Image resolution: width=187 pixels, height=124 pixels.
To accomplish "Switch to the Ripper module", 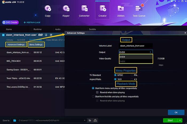I will (x=66, y=11).
